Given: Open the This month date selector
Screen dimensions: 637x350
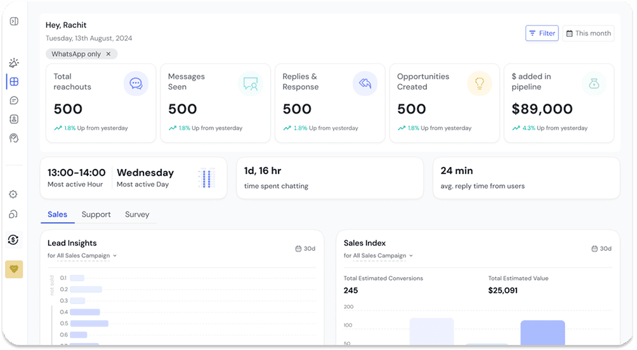Looking at the screenshot, I should [x=588, y=34].
